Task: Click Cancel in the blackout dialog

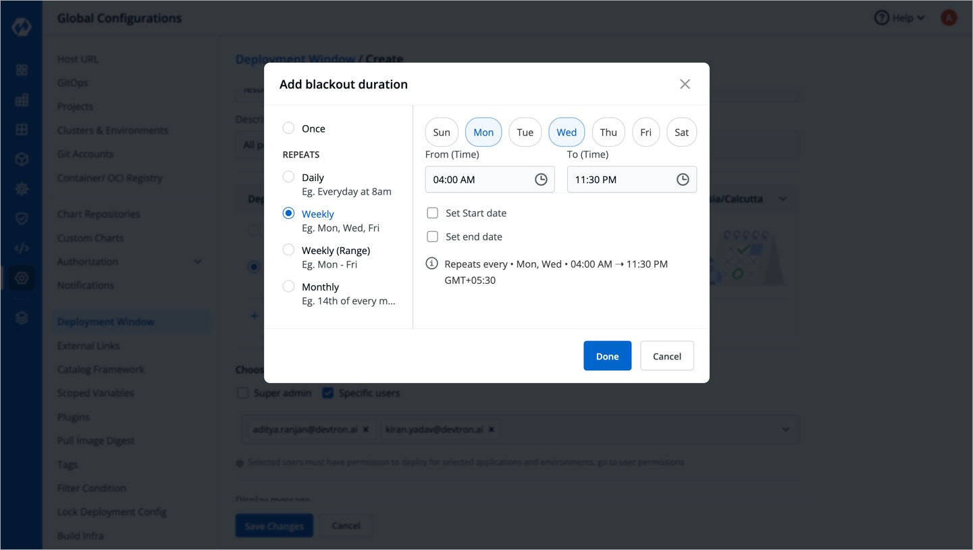Action: [666, 356]
